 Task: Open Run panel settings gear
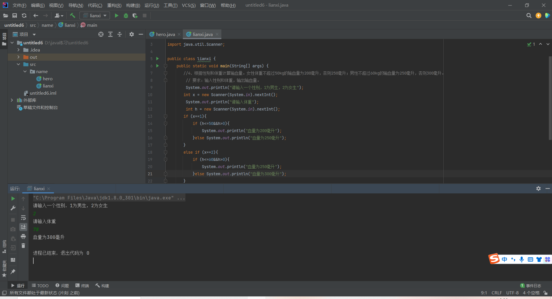(538, 188)
